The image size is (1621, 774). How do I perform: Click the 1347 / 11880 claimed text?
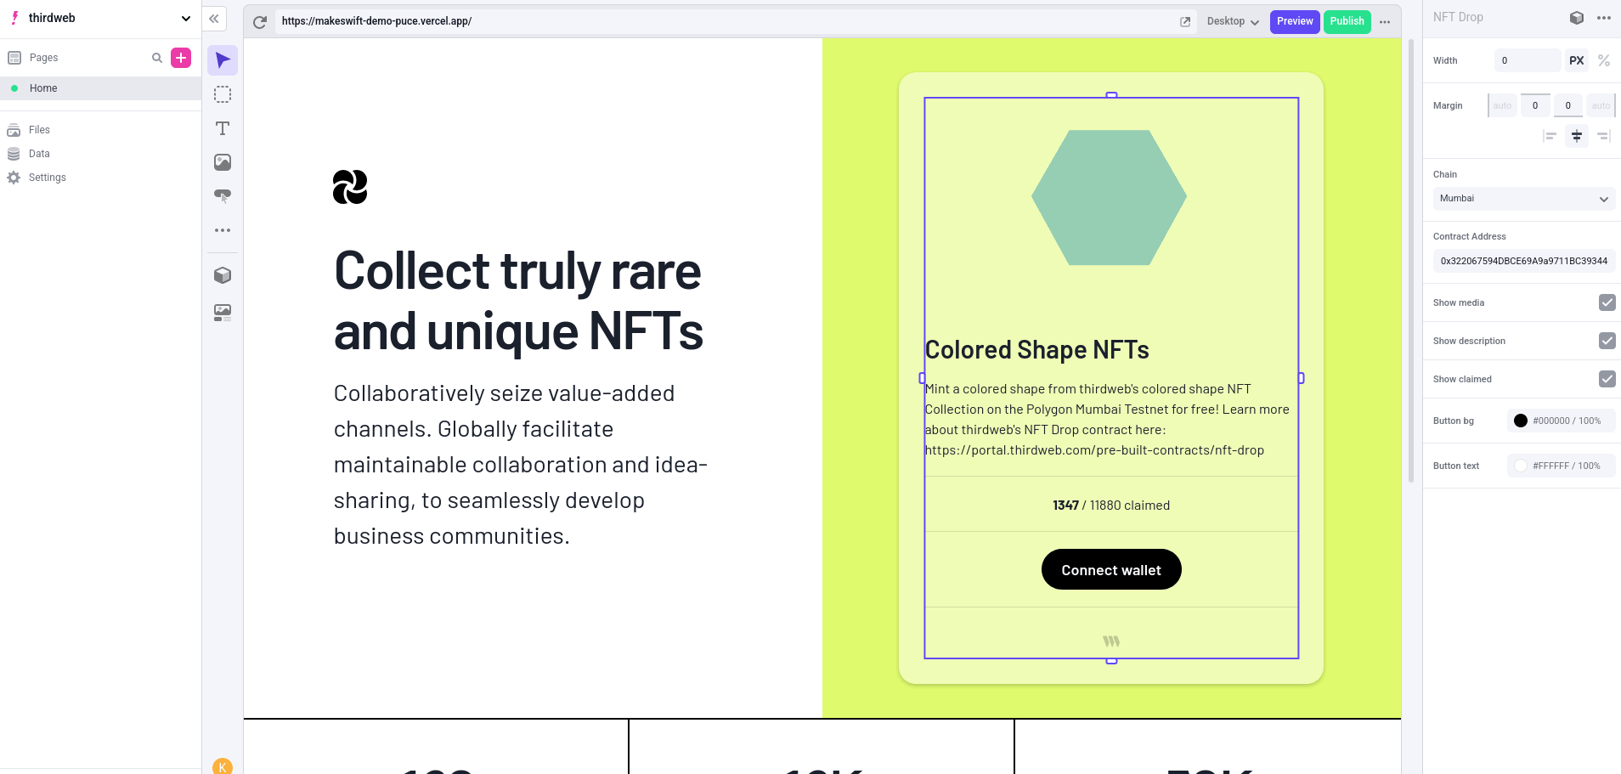coord(1111,506)
